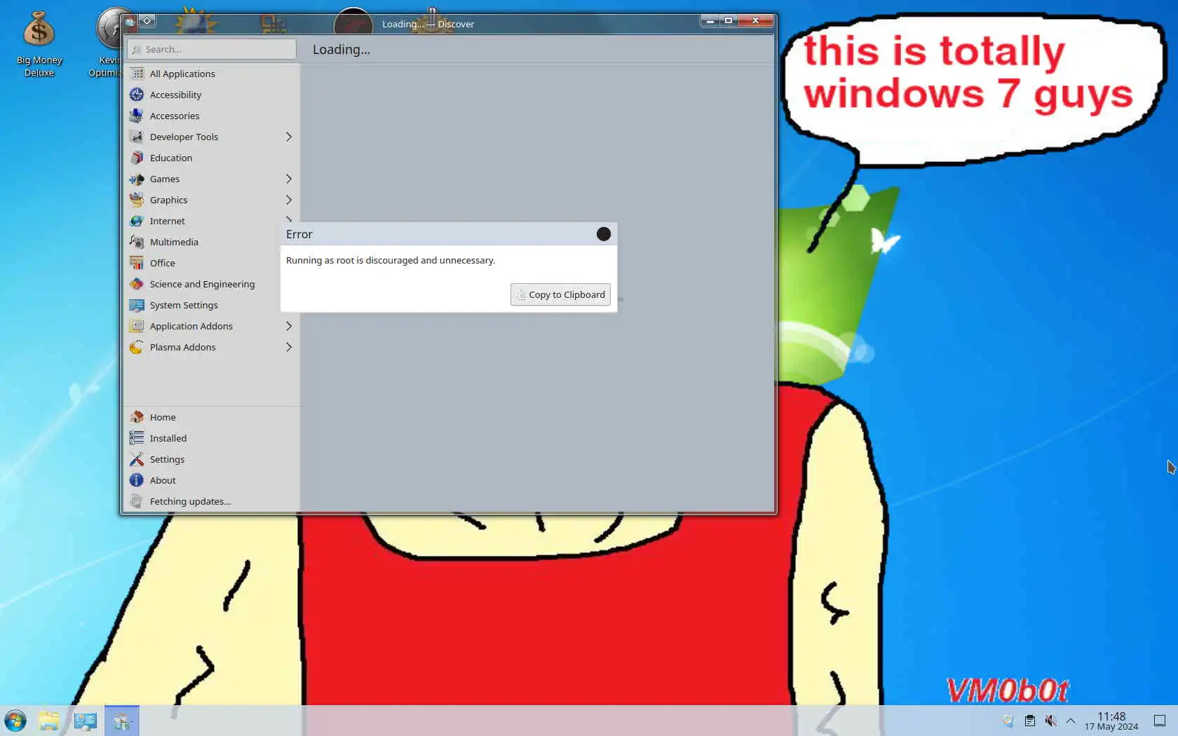Click Copy to Clipboard button
The height and width of the screenshot is (736, 1178).
coord(560,294)
